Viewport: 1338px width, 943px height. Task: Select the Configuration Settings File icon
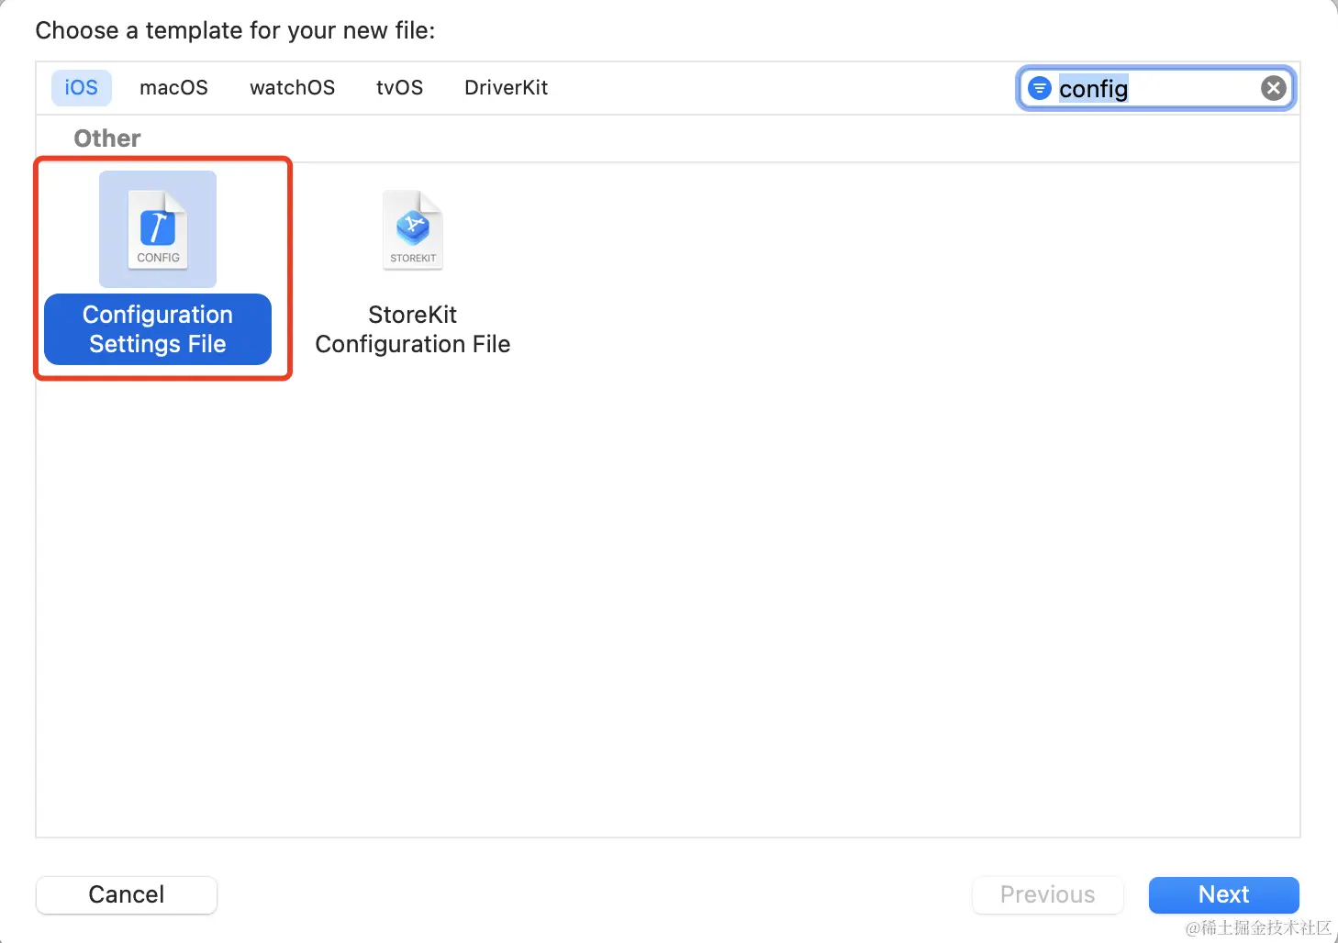158,229
